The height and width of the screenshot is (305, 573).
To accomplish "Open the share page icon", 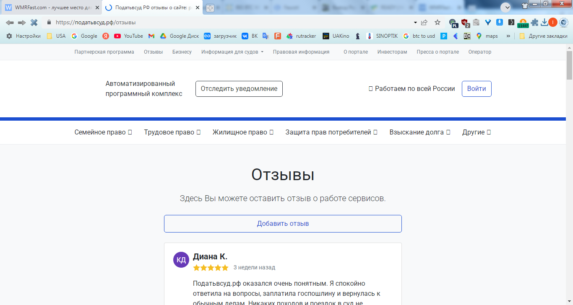I will 425,23.
